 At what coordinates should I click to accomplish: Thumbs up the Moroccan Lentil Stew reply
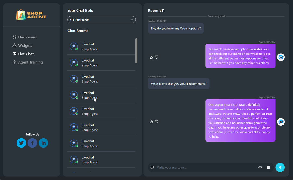[151, 122]
